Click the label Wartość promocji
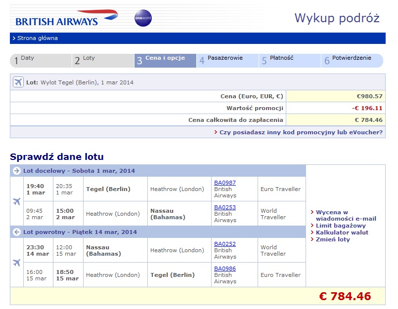 coord(255,108)
